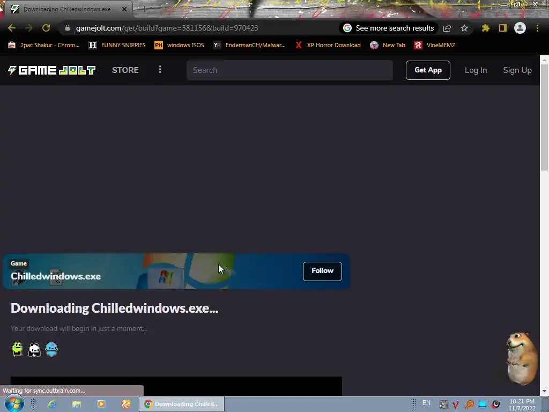549x412 pixels.
Task: Open the media player taskbar icon
Action: click(x=101, y=404)
